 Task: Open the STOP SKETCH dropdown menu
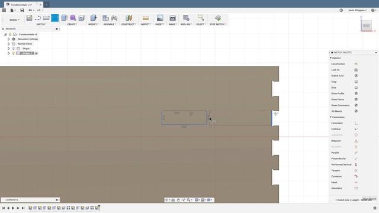click(218, 24)
